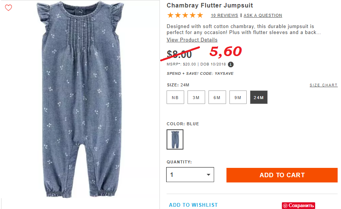Open the quantity dropdown
The image size is (341, 209).
(x=190, y=175)
